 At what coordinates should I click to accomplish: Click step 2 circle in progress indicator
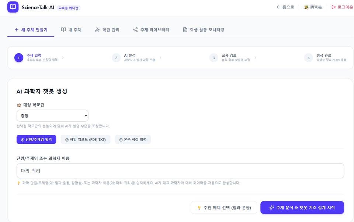point(116,58)
